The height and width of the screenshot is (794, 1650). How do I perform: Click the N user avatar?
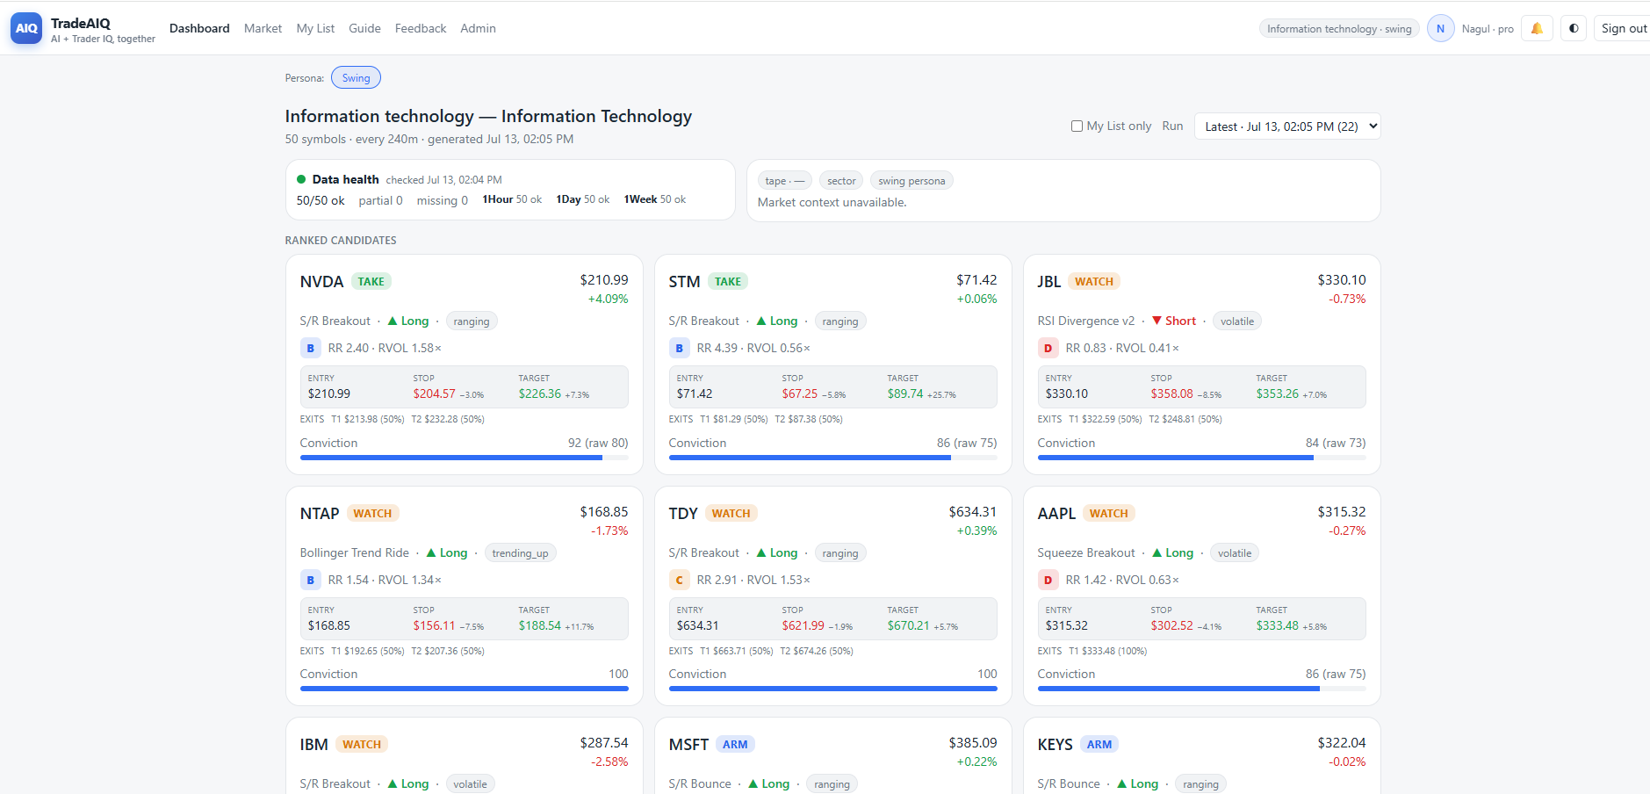(x=1440, y=28)
